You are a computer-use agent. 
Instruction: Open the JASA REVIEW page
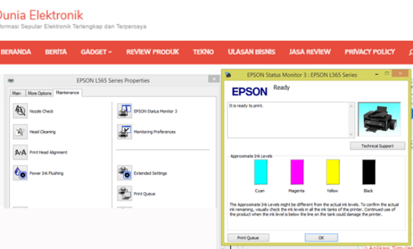point(309,52)
